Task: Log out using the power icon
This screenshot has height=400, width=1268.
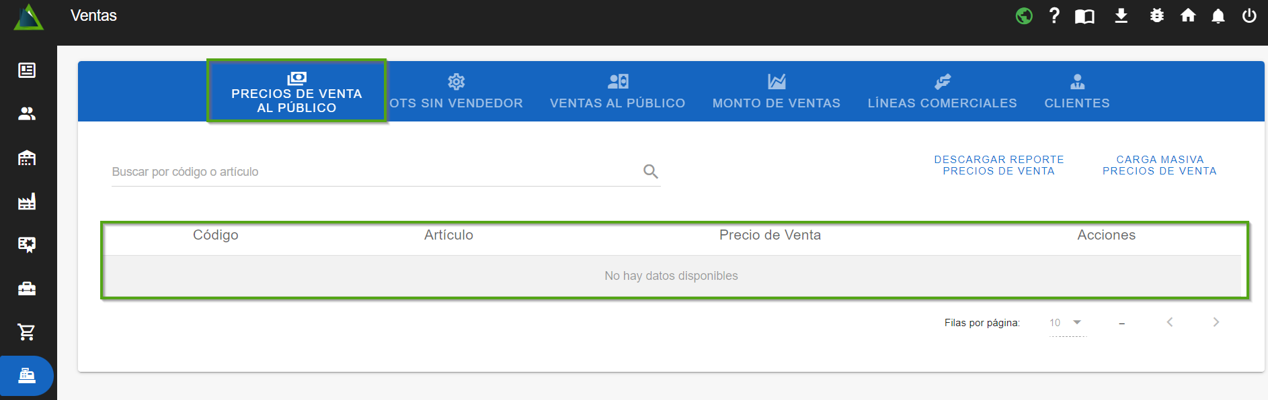Action: pyautogui.click(x=1249, y=15)
